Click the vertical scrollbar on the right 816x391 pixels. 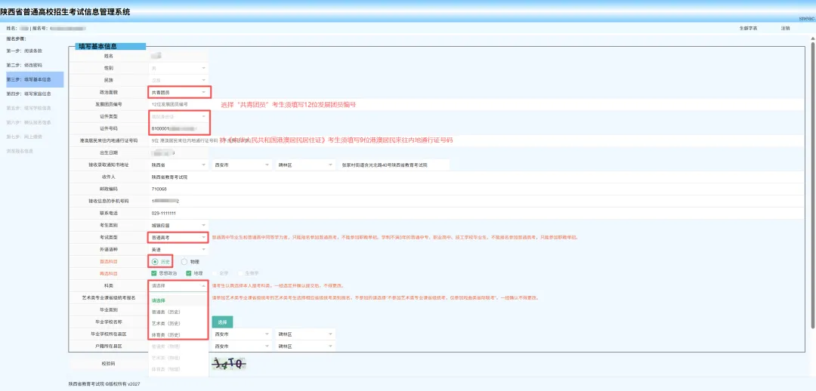click(x=813, y=185)
